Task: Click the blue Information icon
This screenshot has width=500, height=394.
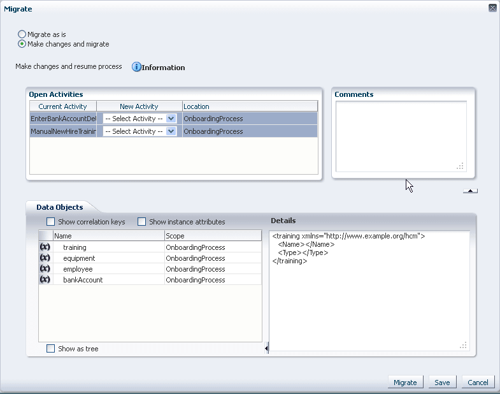Action: pyautogui.click(x=136, y=67)
